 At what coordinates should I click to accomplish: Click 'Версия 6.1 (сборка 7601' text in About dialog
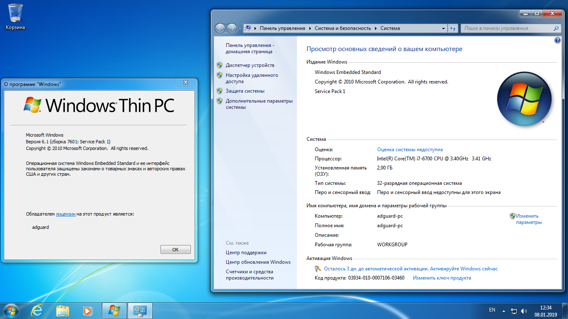tap(68, 142)
